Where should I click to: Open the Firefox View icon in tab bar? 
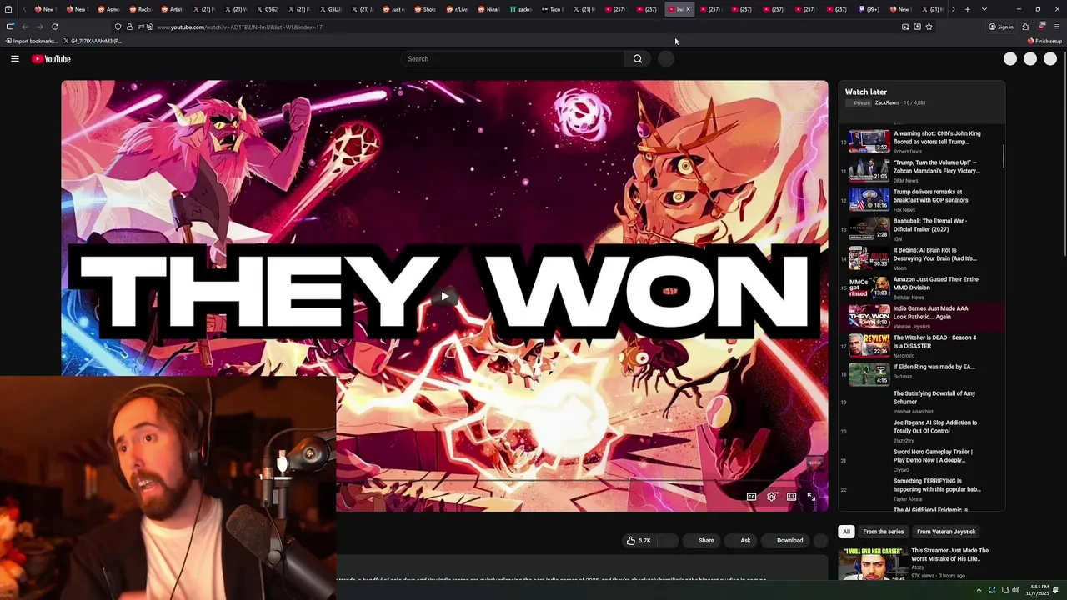point(10,9)
